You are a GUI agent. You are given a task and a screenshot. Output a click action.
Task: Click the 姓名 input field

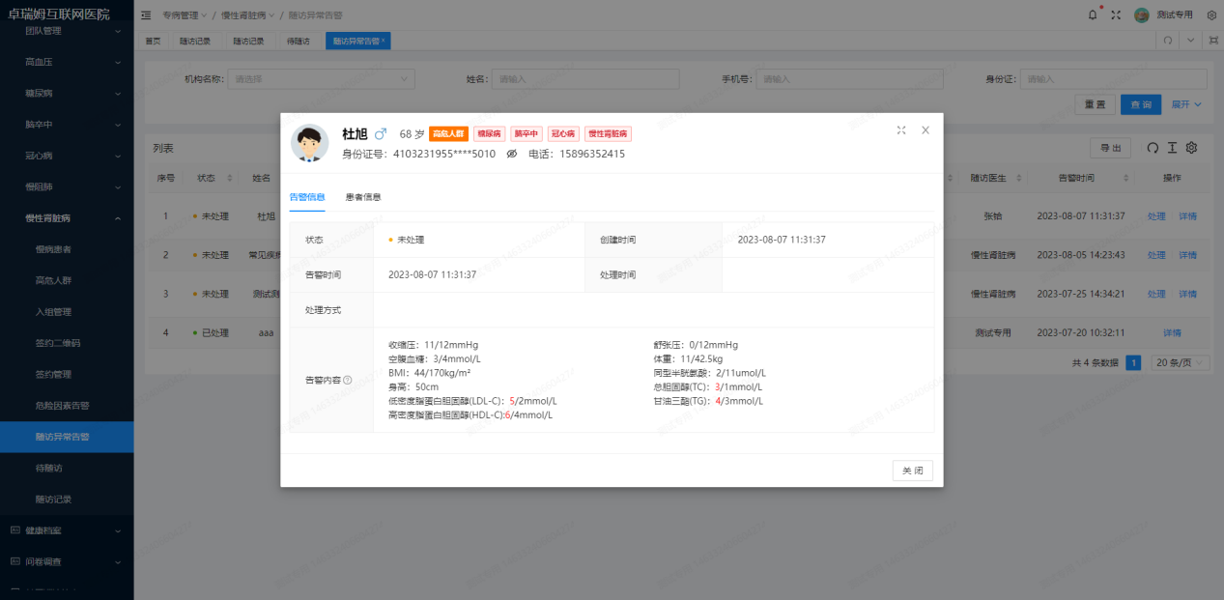[x=585, y=77]
